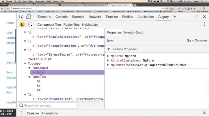Screen dimensions: 209x117
Task: Click DevTools select-element inspect icon
Action: coord(21,17)
